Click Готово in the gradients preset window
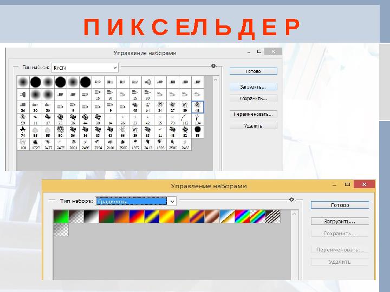Screen dimensions: 390x292 pyautogui.click(x=340, y=205)
